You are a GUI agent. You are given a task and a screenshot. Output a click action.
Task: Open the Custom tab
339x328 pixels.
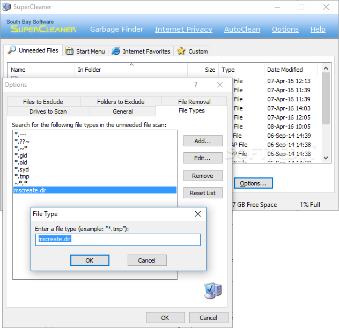[x=192, y=51]
